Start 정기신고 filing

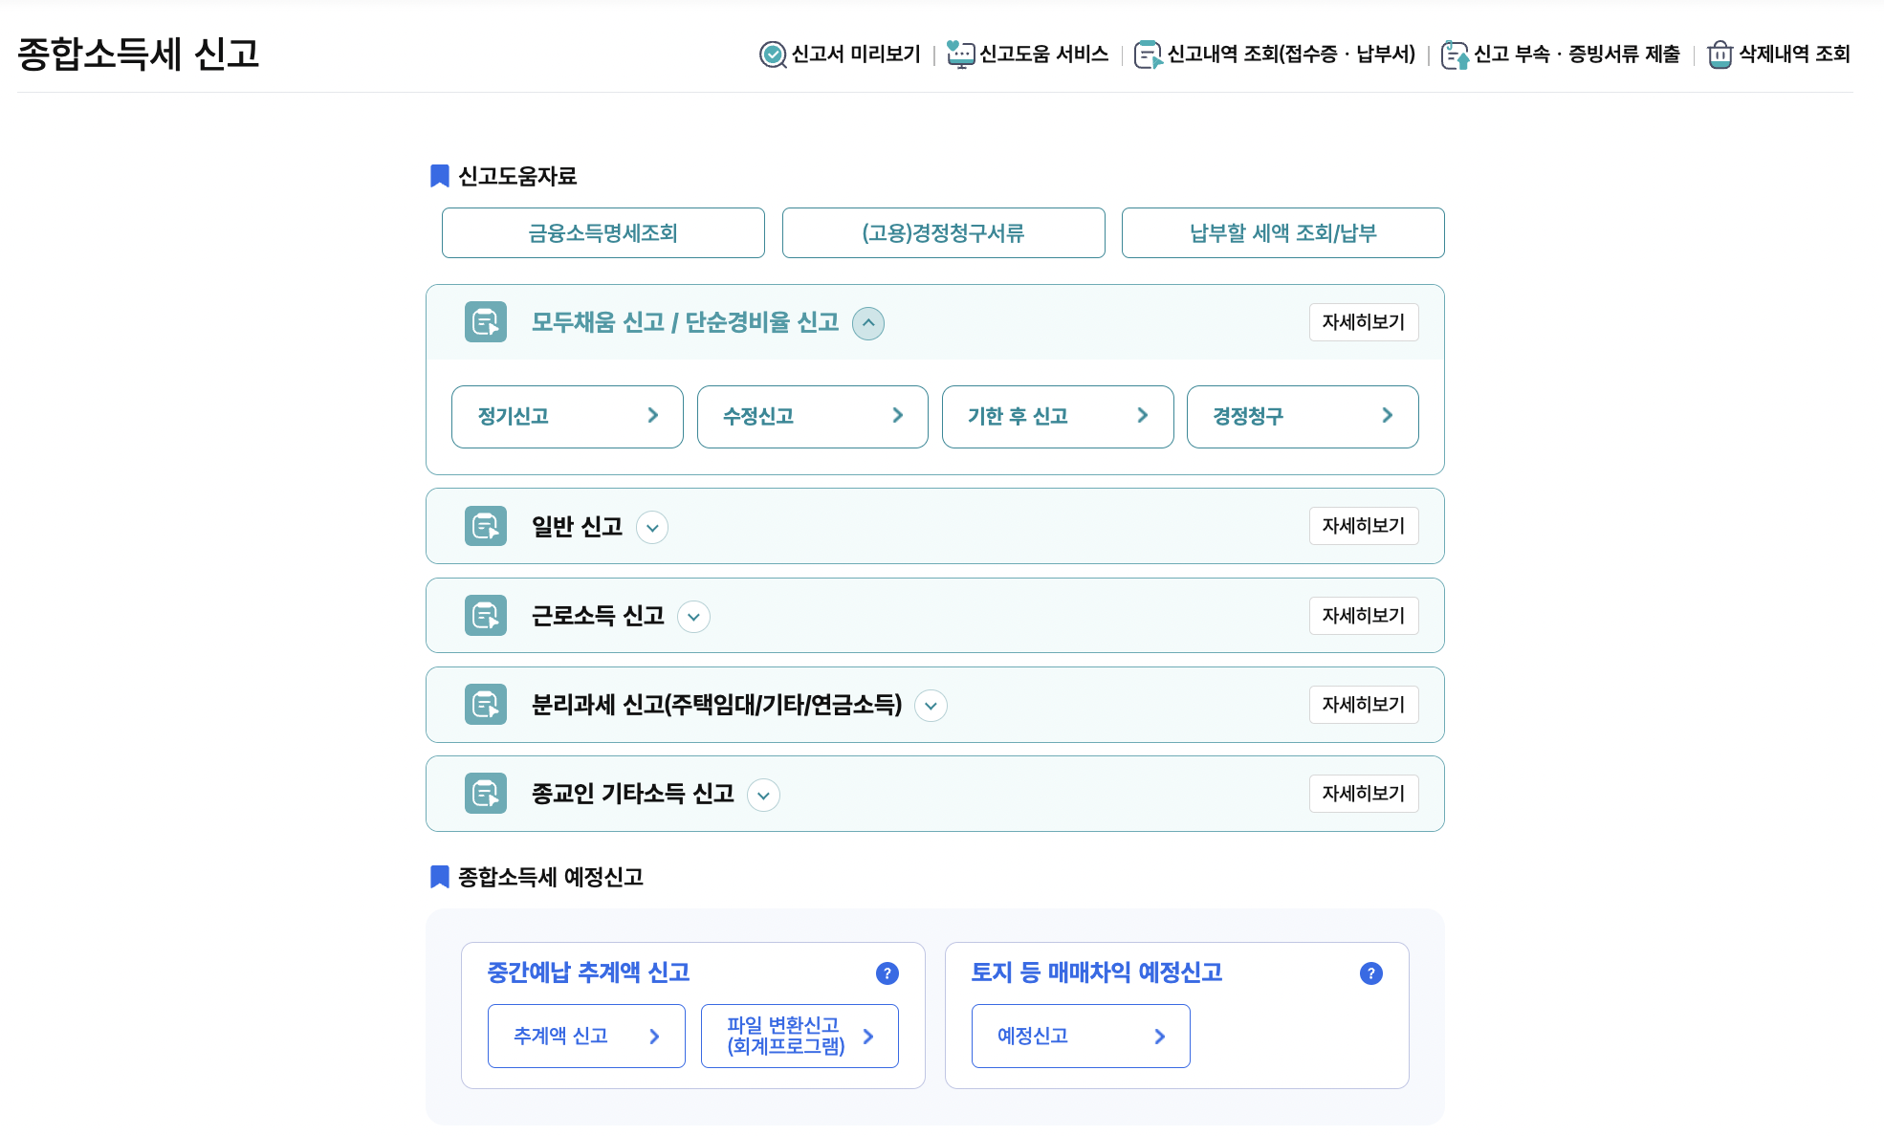[567, 416]
